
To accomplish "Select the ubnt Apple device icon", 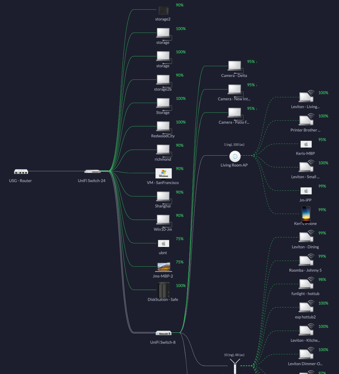I will [164, 243].
